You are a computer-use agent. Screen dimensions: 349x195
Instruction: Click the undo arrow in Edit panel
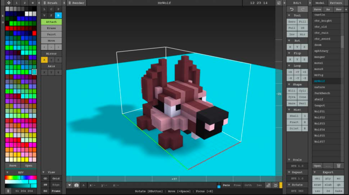point(292,9)
